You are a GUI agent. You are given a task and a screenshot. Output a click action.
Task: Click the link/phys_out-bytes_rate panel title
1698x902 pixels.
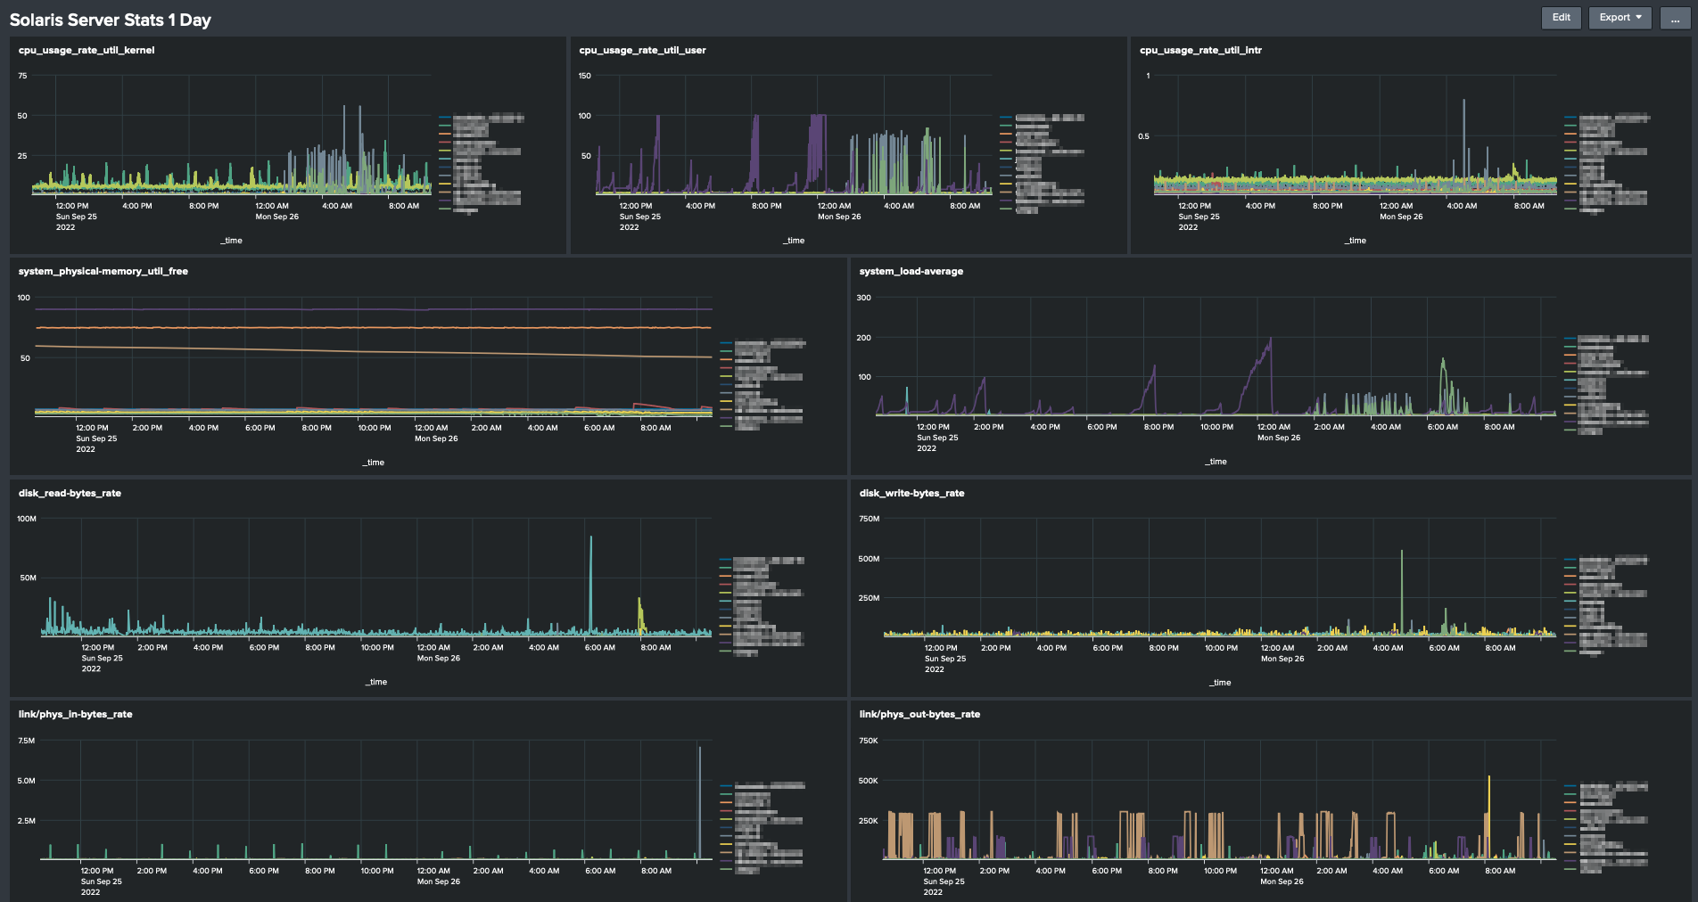(x=919, y=713)
